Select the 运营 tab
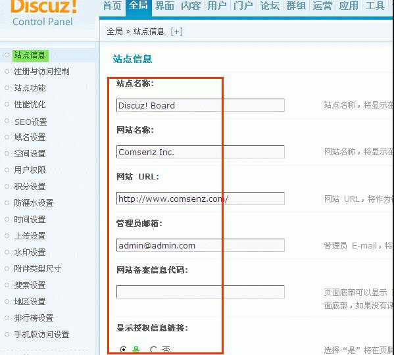Screen dimensions: 394x355 coord(322,5)
